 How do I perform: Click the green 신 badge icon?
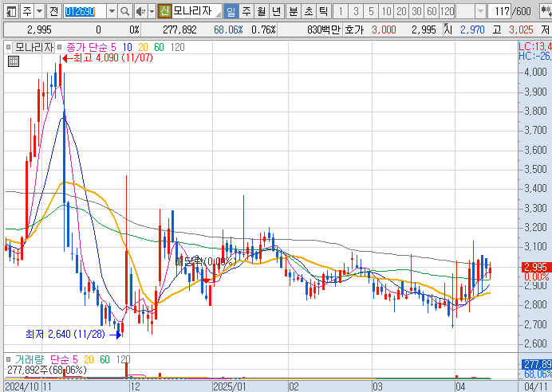click(x=165, y=11)
